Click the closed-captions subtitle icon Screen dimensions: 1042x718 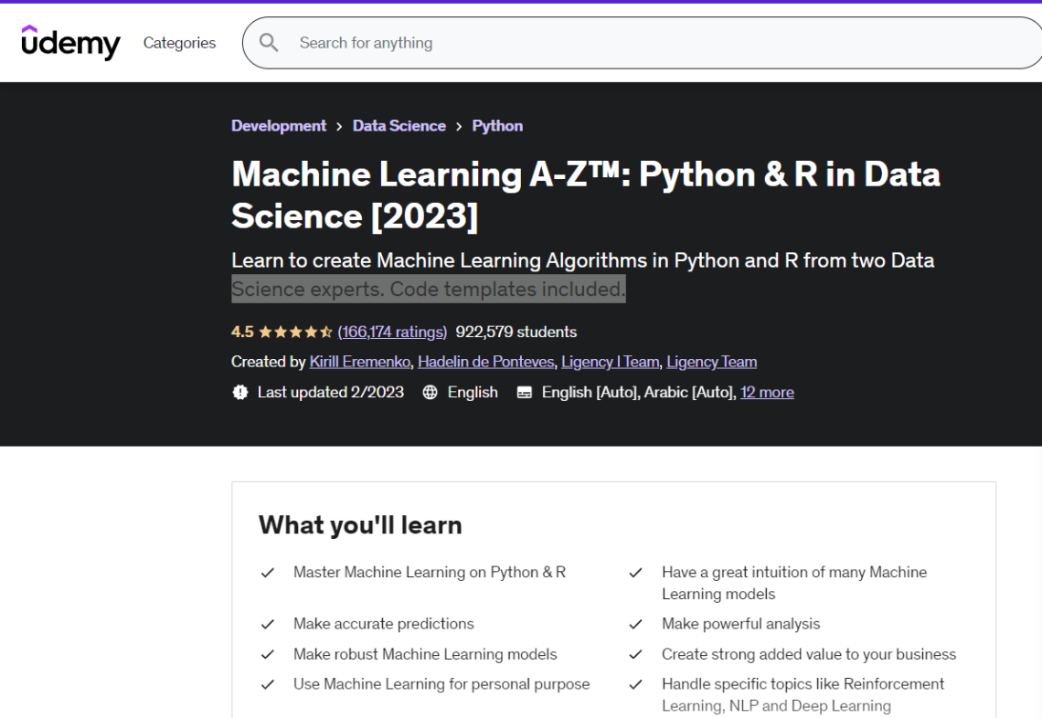point(524,392)
